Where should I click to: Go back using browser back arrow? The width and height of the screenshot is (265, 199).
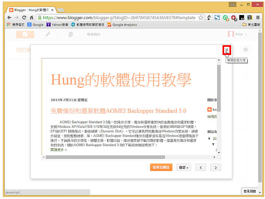click(x=9, y=17)
